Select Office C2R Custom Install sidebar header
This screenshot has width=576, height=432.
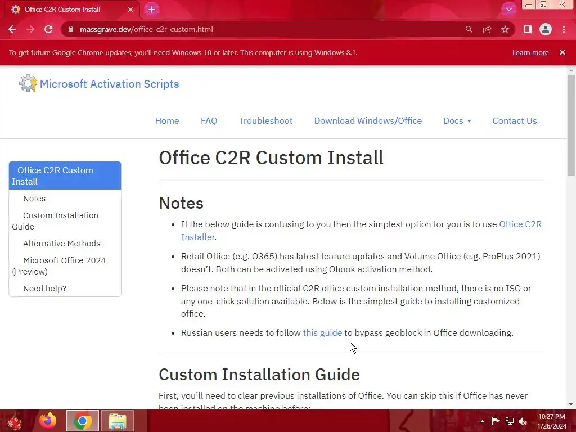[x=65, y=175]
